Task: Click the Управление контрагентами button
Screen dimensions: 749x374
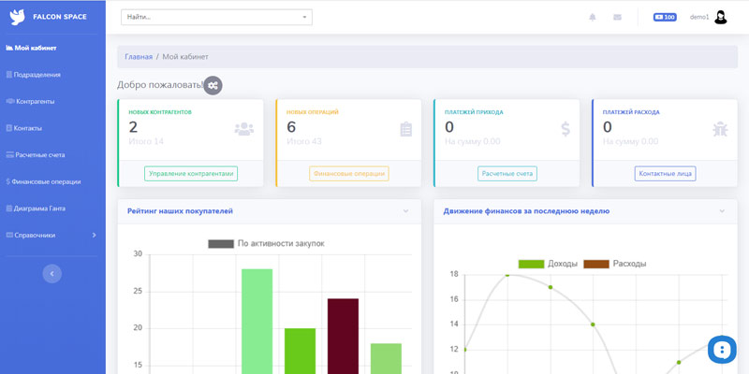Action: point(191,173)
